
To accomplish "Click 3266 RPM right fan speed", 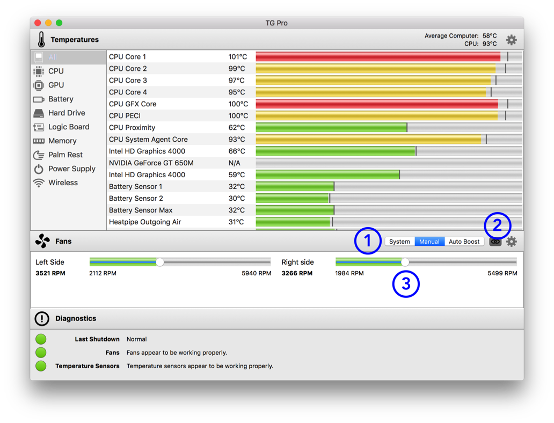I will coord(297,273).
